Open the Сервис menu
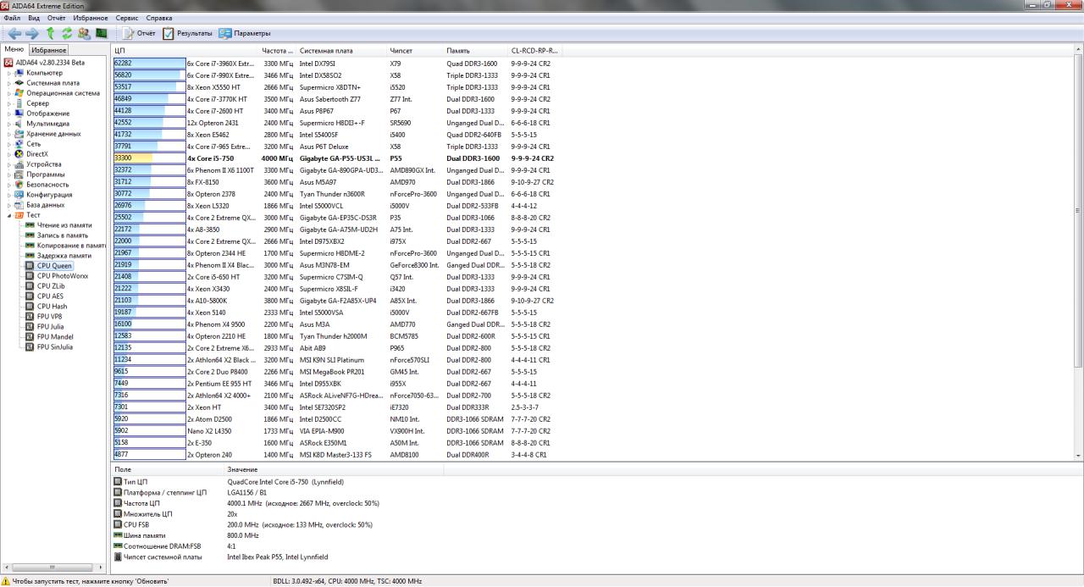The image size is (1084, 587). click(x=127, y=18)
